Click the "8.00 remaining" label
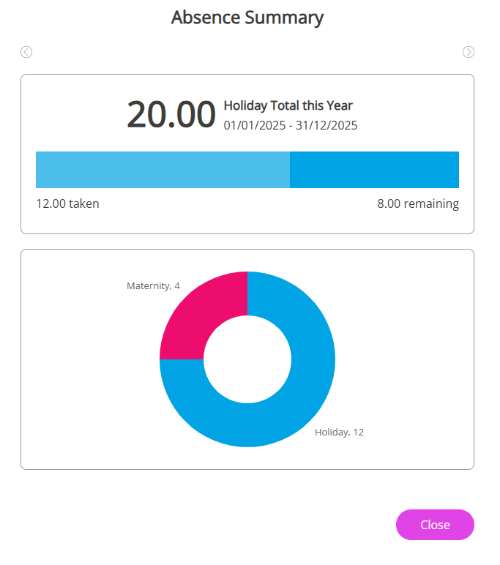 coord(418,203)
